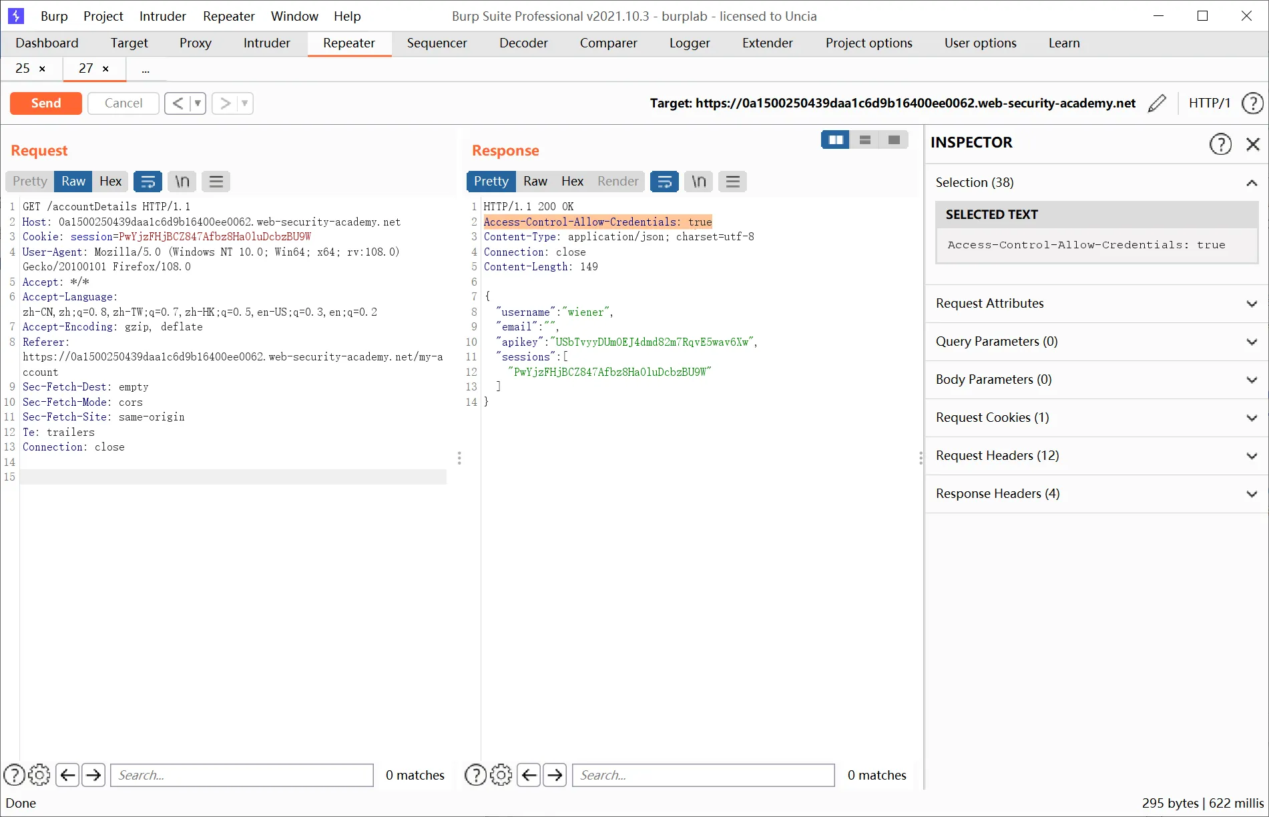Switch Request view to Hex
Viewport: 1269px width, 817px height.
pyautogui.click(x=110, y=181)
